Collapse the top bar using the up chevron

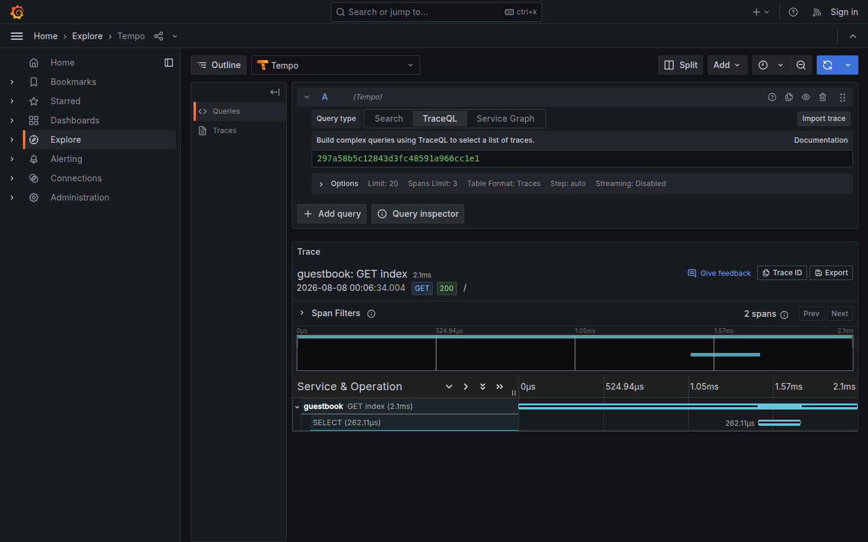853,36
